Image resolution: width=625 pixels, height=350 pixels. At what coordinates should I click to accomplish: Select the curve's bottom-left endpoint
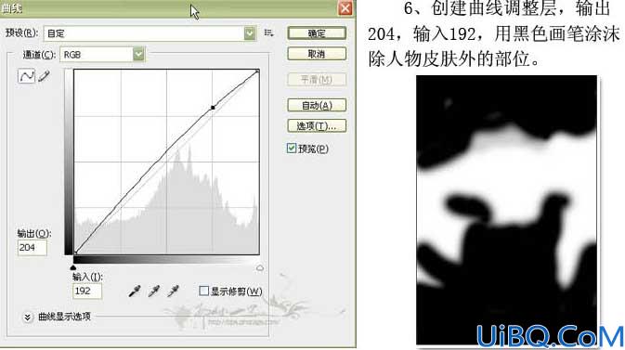76,253
